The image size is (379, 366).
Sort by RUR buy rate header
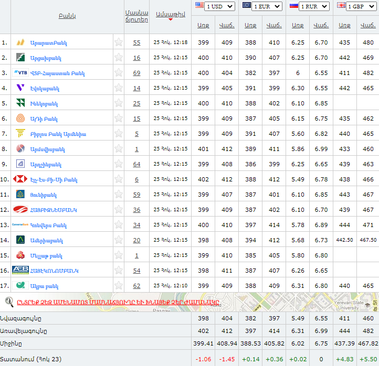point(298,25)
